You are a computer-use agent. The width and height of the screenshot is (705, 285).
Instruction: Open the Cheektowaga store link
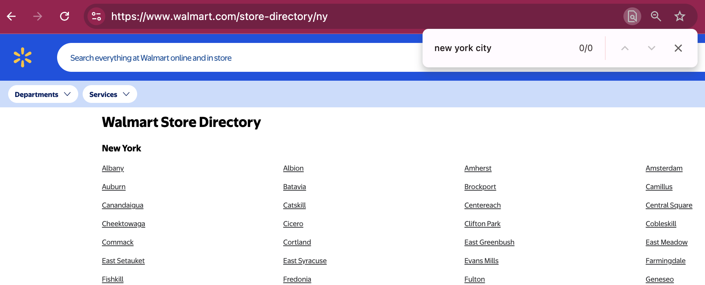[x=123, y=224]
